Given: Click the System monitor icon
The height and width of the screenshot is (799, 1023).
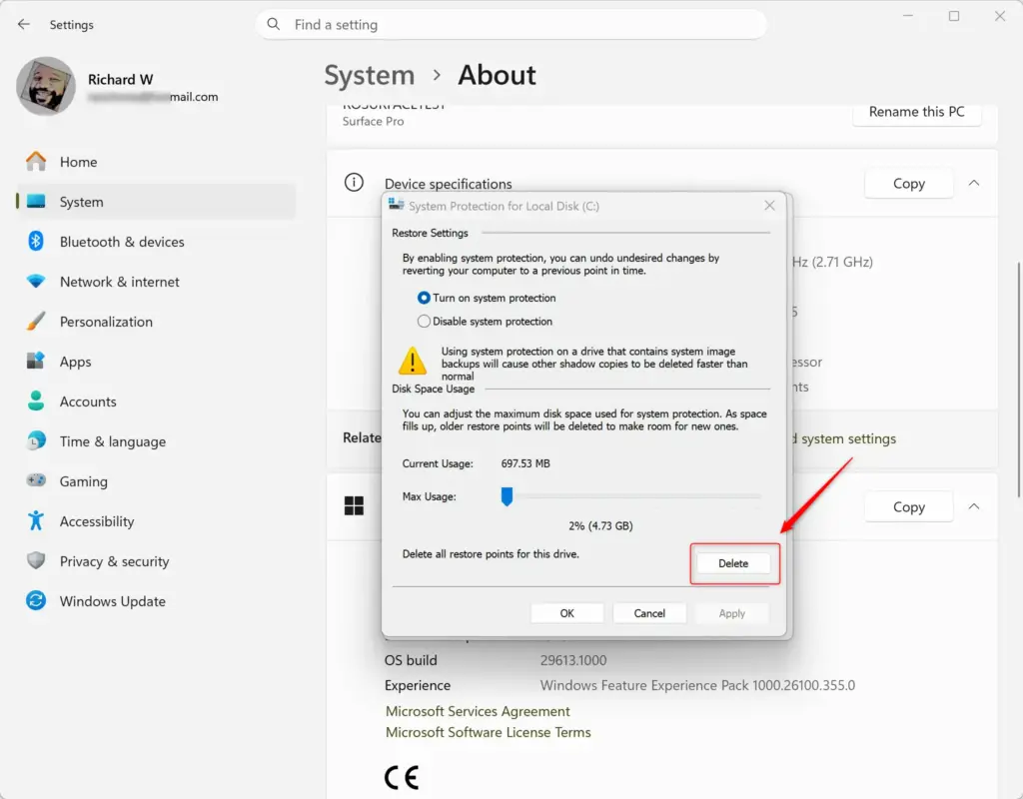Looking at the screenshot, I should tap(36, 202).
